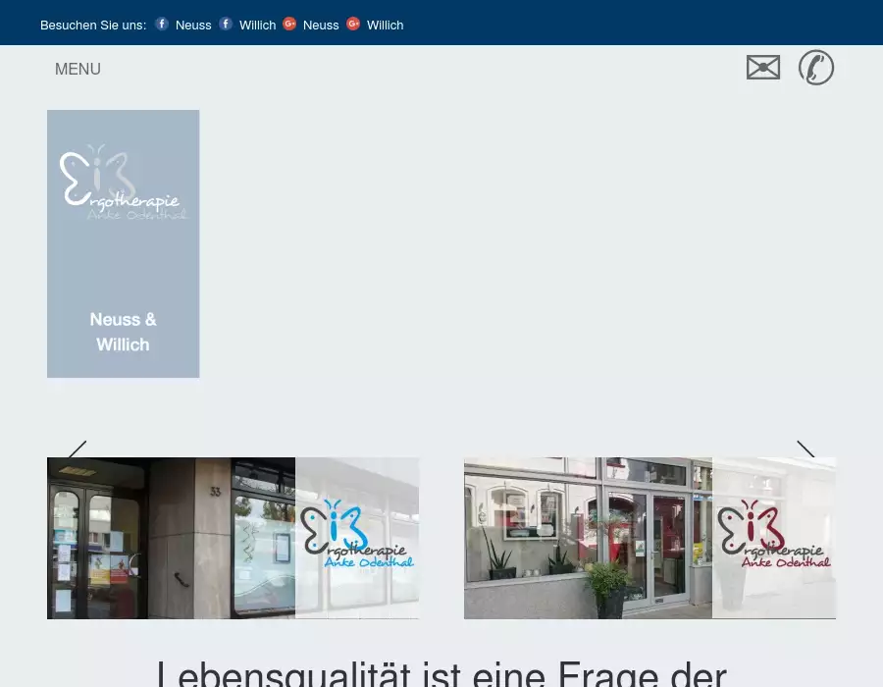883x687 pixels.
Task: Advance carousel with the right arrow
Action: pyautogui.click(x=805, y=449)
